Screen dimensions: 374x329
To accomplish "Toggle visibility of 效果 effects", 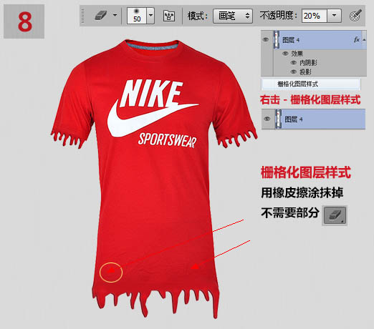I will pos(285,54).
